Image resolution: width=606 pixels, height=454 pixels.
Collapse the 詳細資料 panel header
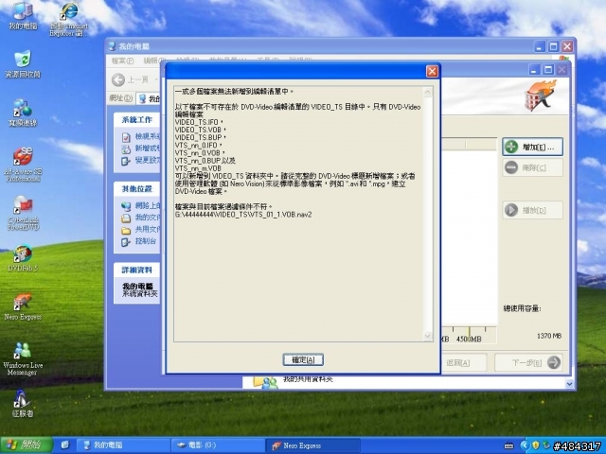pos(136,270)
